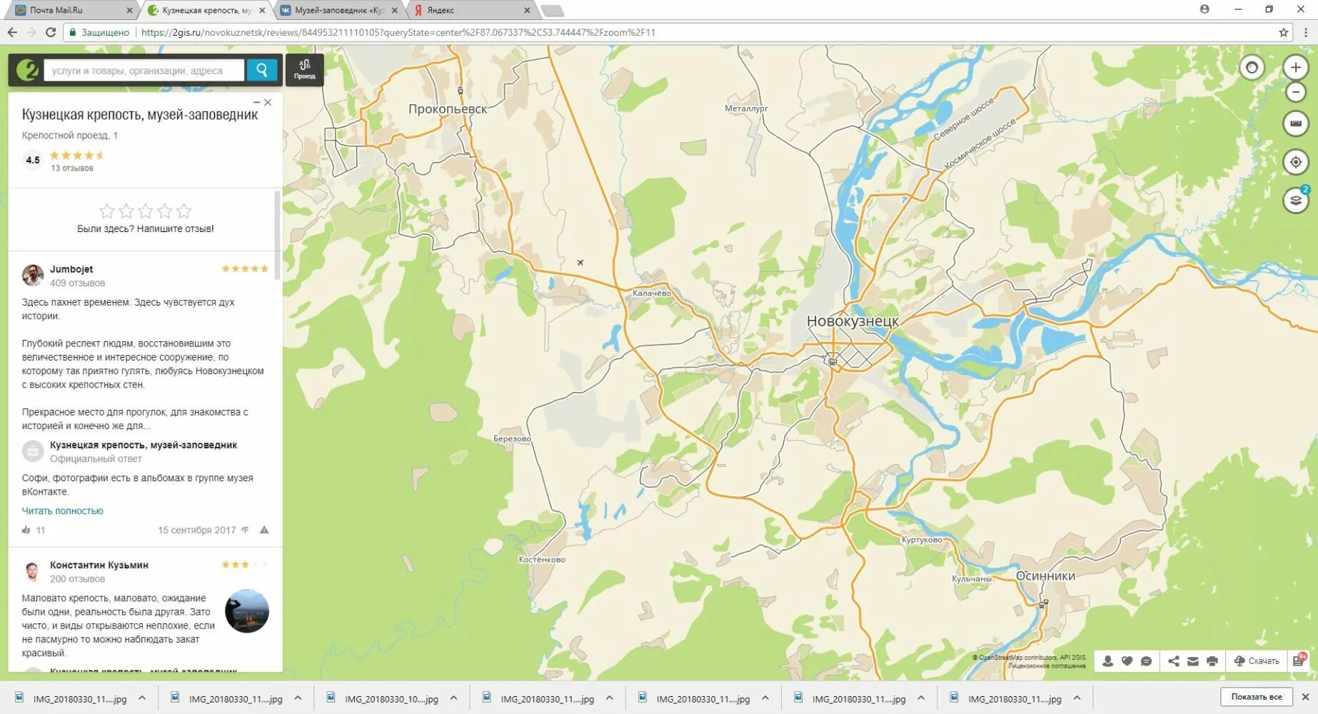Click the reviews panel scrollbar

tap(278, 236)
